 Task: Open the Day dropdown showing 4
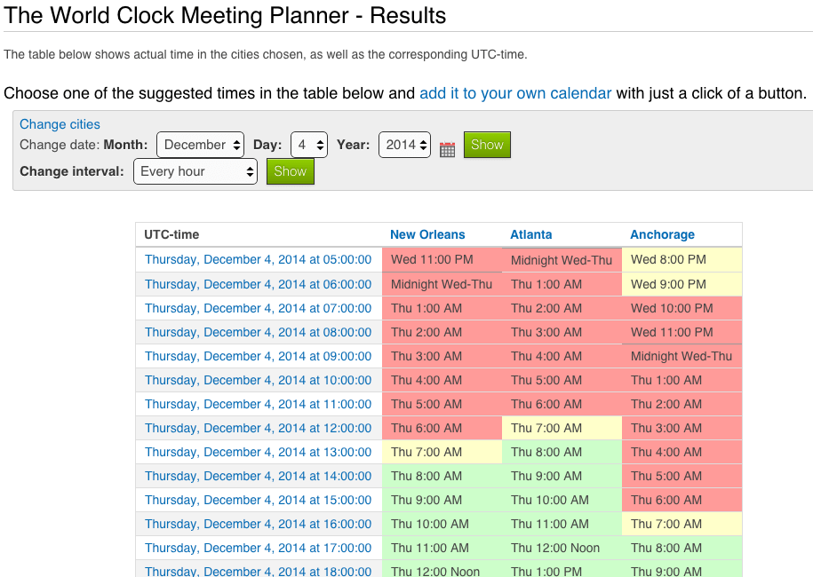click(309, 145)
